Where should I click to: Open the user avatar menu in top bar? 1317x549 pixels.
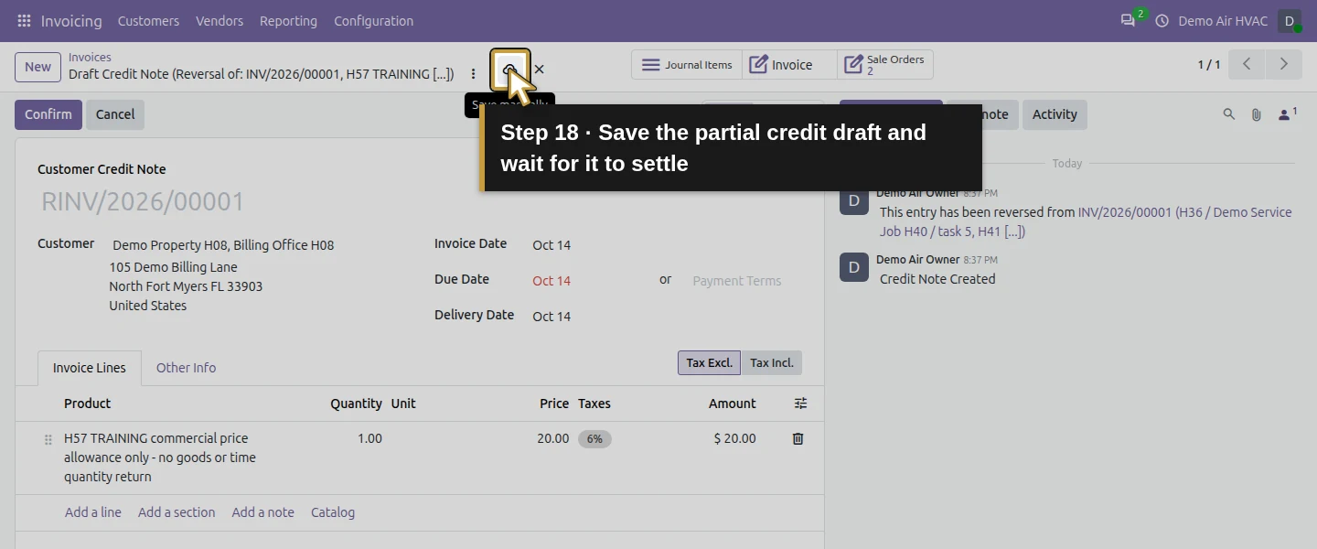click(1290, 20)
